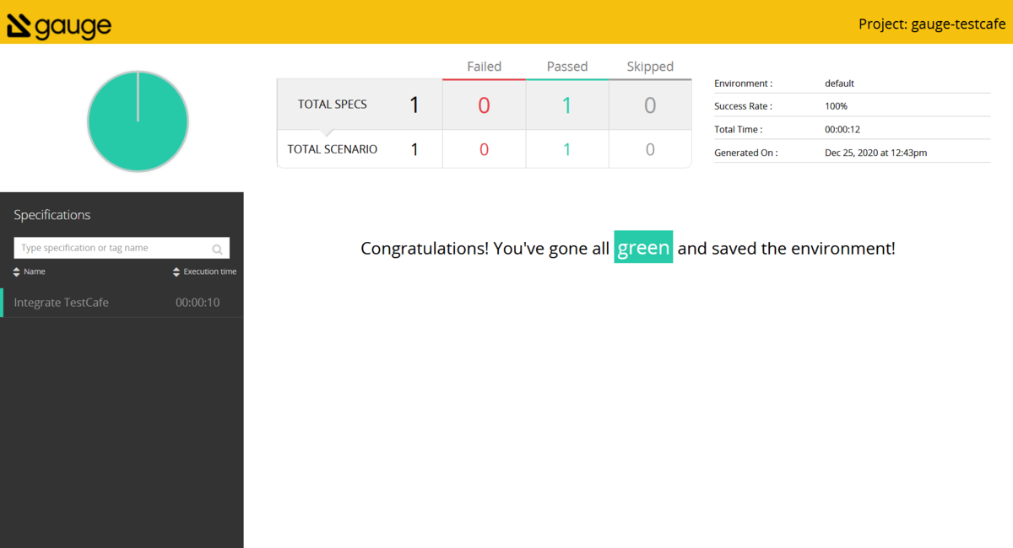Viewport: 1013px width, 548px height.
Task: Click the Generated On date value
Action: click(x=875, y=153)
